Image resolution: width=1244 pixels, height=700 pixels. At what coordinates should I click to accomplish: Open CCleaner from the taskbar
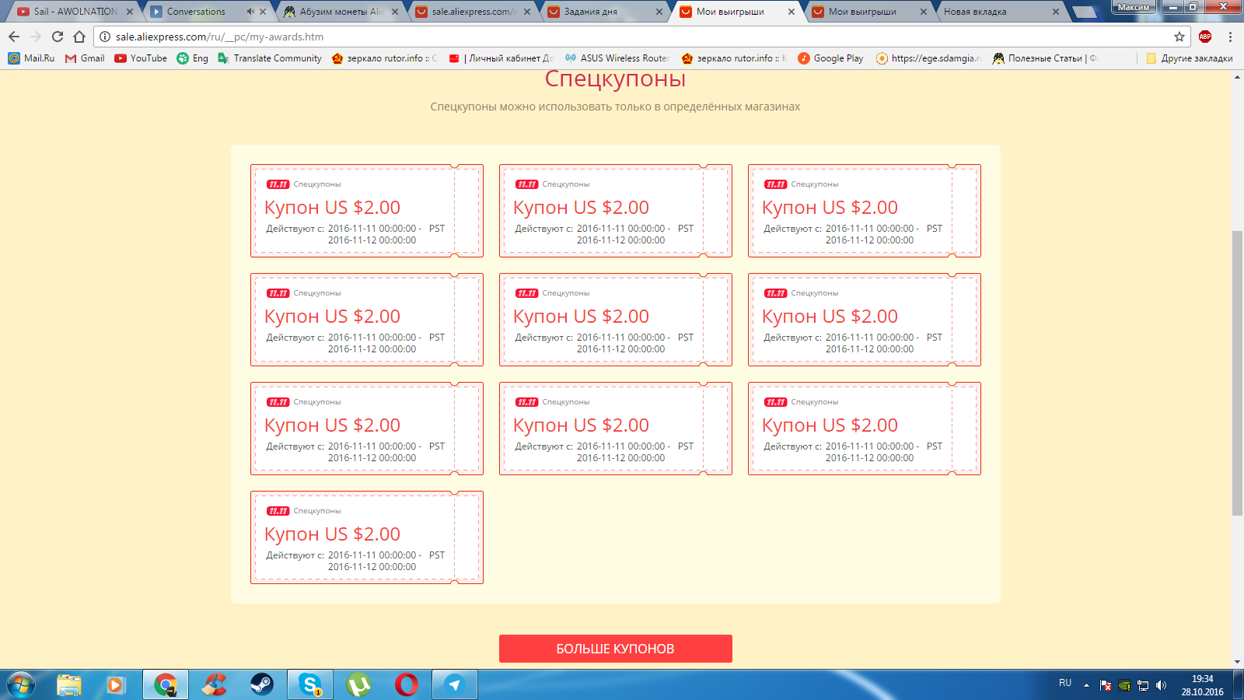213,684
